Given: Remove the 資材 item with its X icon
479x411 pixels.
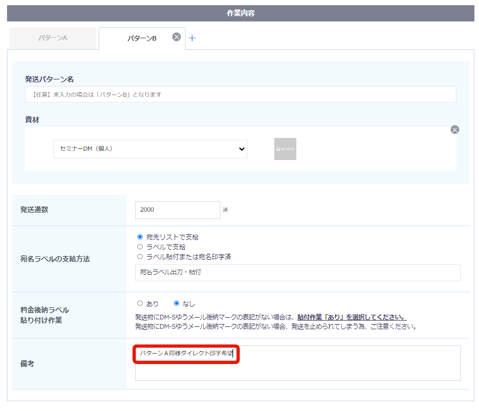Looking at the screenshot, I should point(455,130).
